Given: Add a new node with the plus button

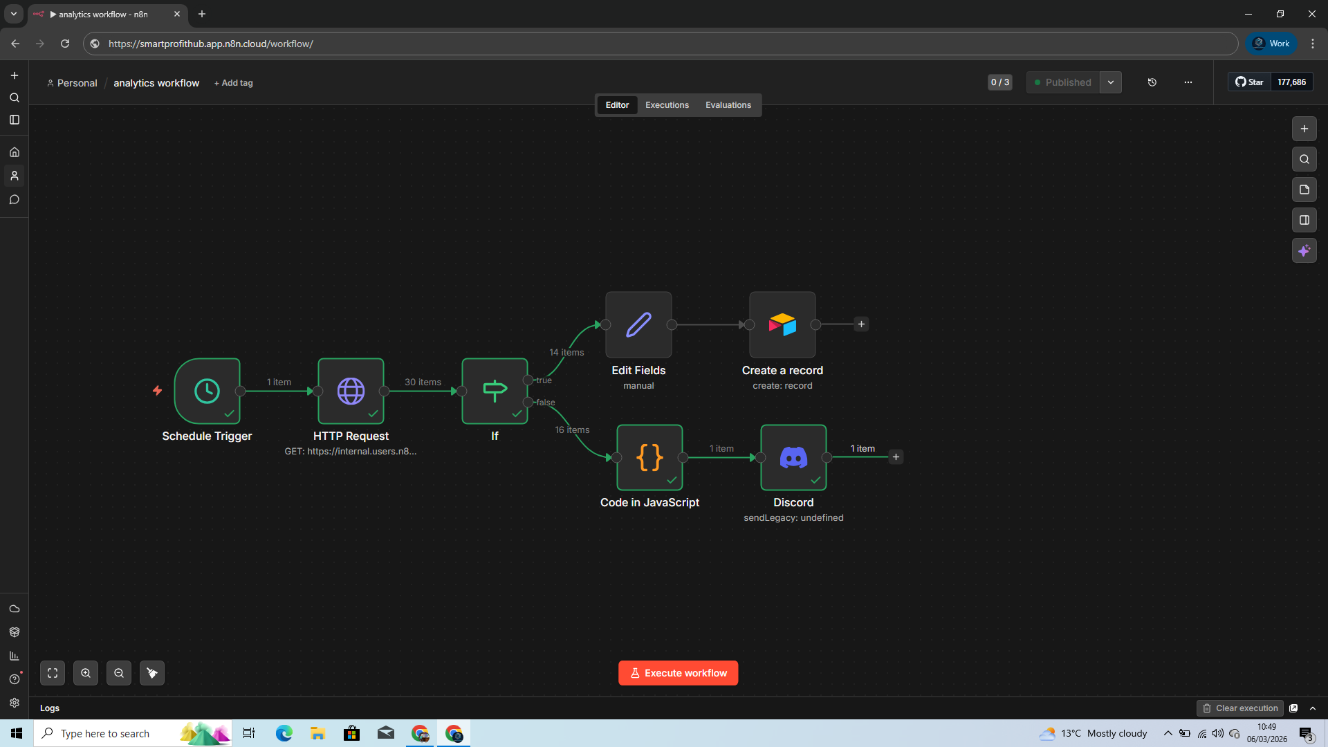Looking at the screenshot, I should [x=1304, y=129].
